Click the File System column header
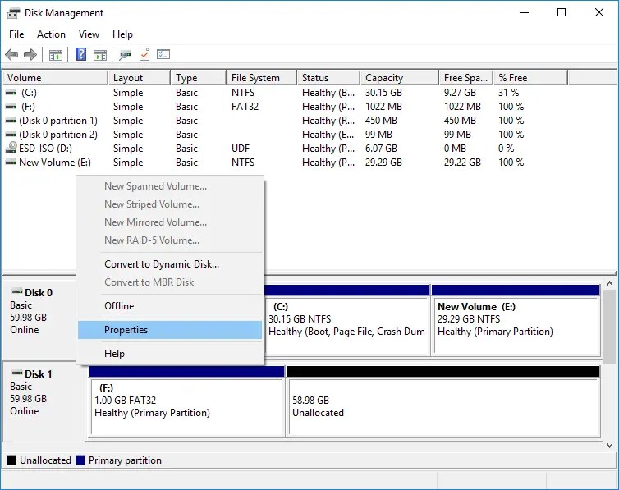The height and width of the screenshot is (490, 619). coord(255,78)
